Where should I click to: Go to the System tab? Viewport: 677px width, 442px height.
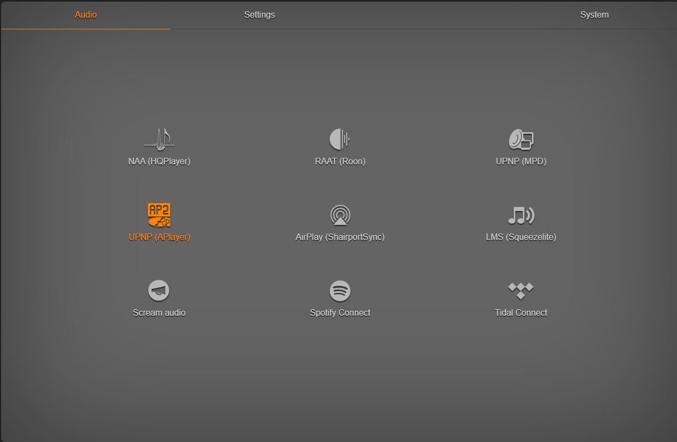pyautogui.click(x=594, y=15)
